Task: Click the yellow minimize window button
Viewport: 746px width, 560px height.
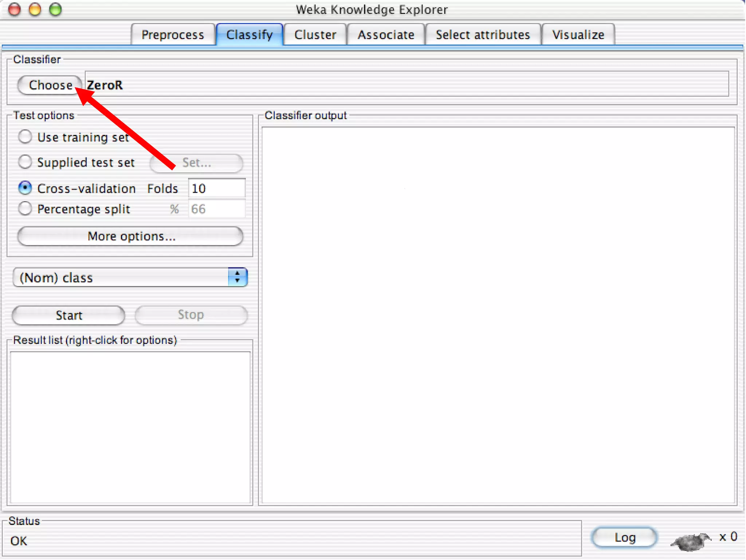Action: 35,9
